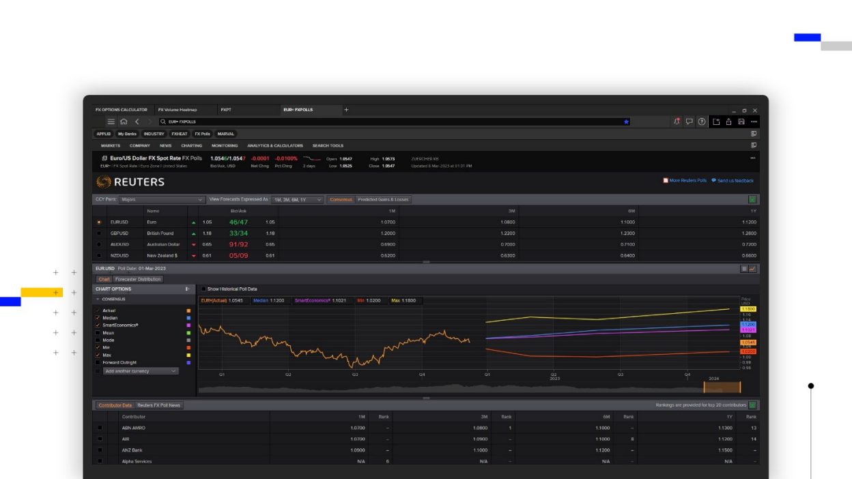
Task: Open the CHARTING menu
Action: click(192, 145)
